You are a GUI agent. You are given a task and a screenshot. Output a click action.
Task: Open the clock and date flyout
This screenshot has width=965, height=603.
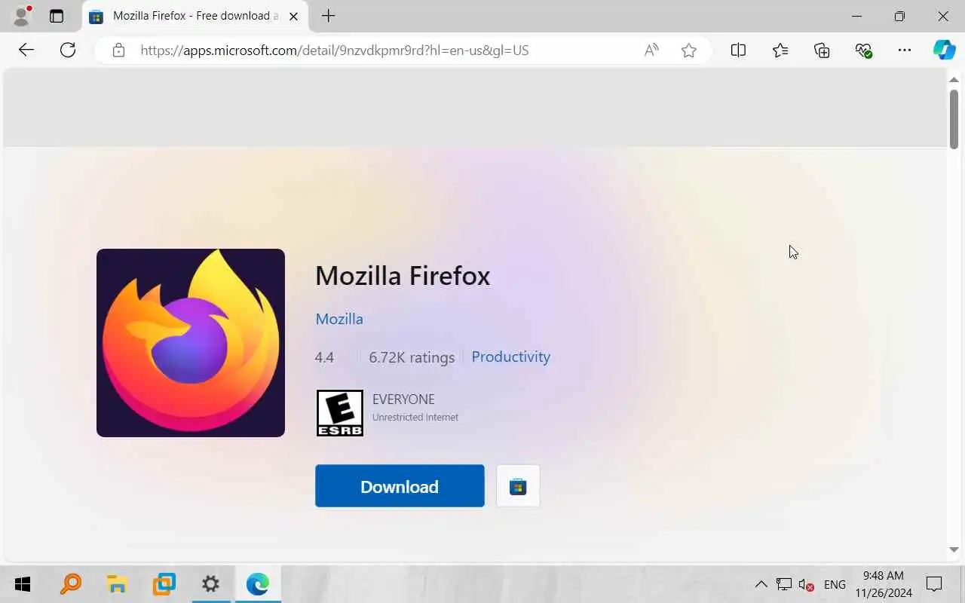(883, 584)
